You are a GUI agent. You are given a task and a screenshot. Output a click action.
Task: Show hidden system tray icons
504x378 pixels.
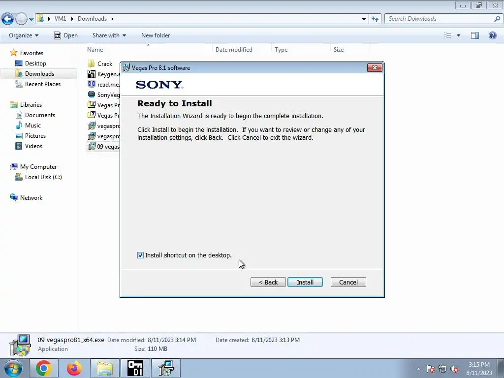(418, 369)
